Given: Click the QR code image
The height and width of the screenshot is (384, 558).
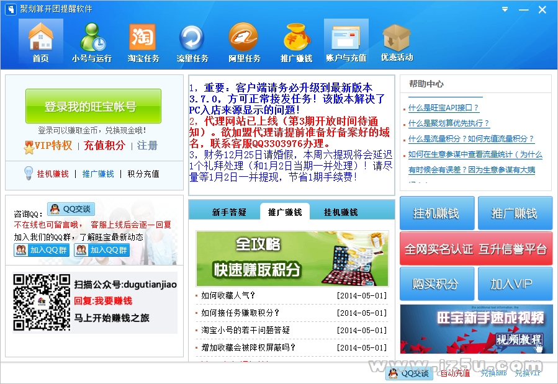Looking at the screenshot, I should (42, 303).
